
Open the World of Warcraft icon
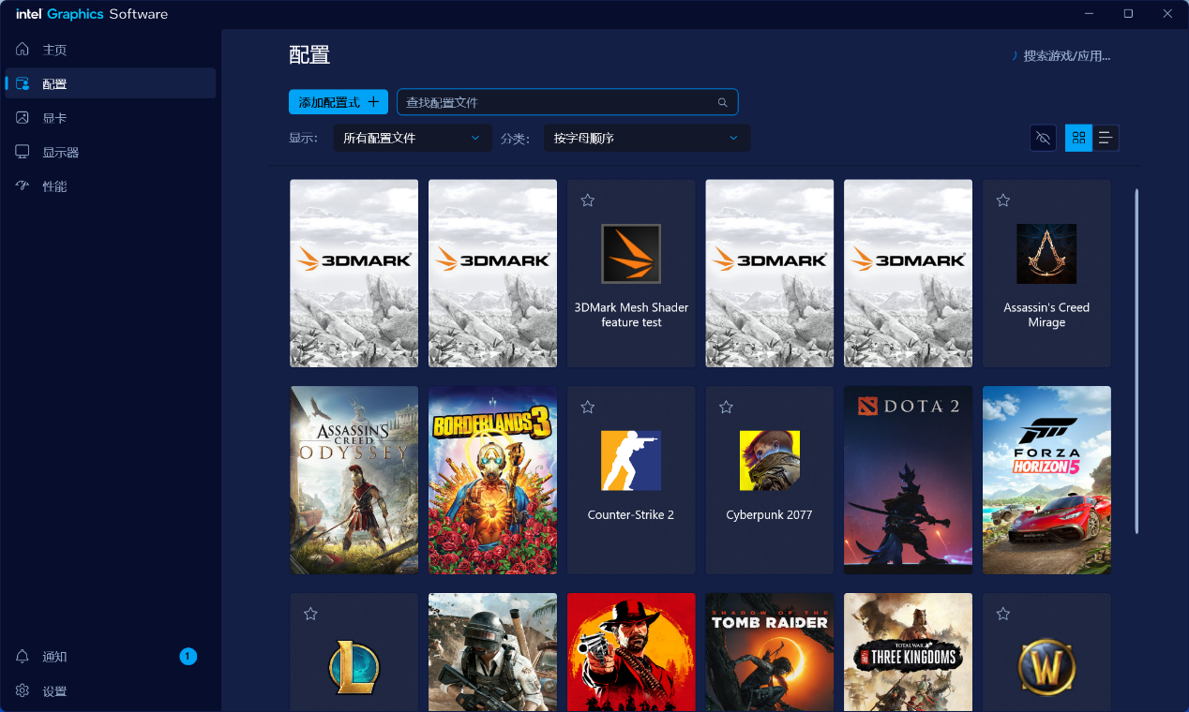coord(1046,668)
